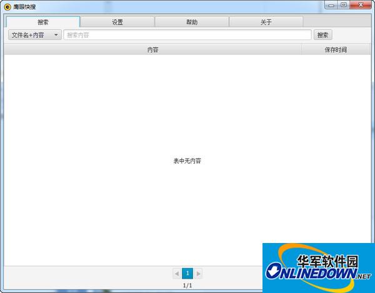Click the 1/1 page count label
The image size is (375, 293).
pyautogui.click(x=187, y=286)
